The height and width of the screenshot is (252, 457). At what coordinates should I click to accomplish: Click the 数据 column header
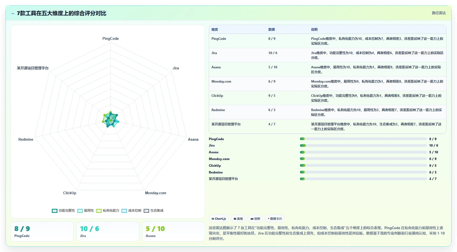pyautogui.click(x=272, y=30)
